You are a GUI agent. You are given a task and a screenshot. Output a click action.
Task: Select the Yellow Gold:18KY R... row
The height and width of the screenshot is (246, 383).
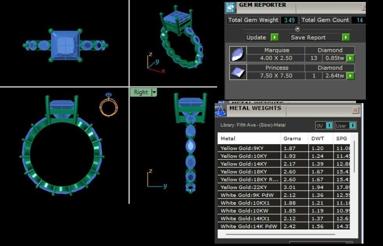pos(284,179)
